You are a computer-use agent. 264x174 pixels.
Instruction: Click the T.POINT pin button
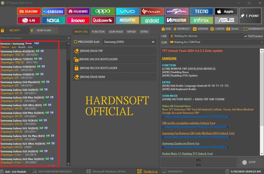[250, 16]
